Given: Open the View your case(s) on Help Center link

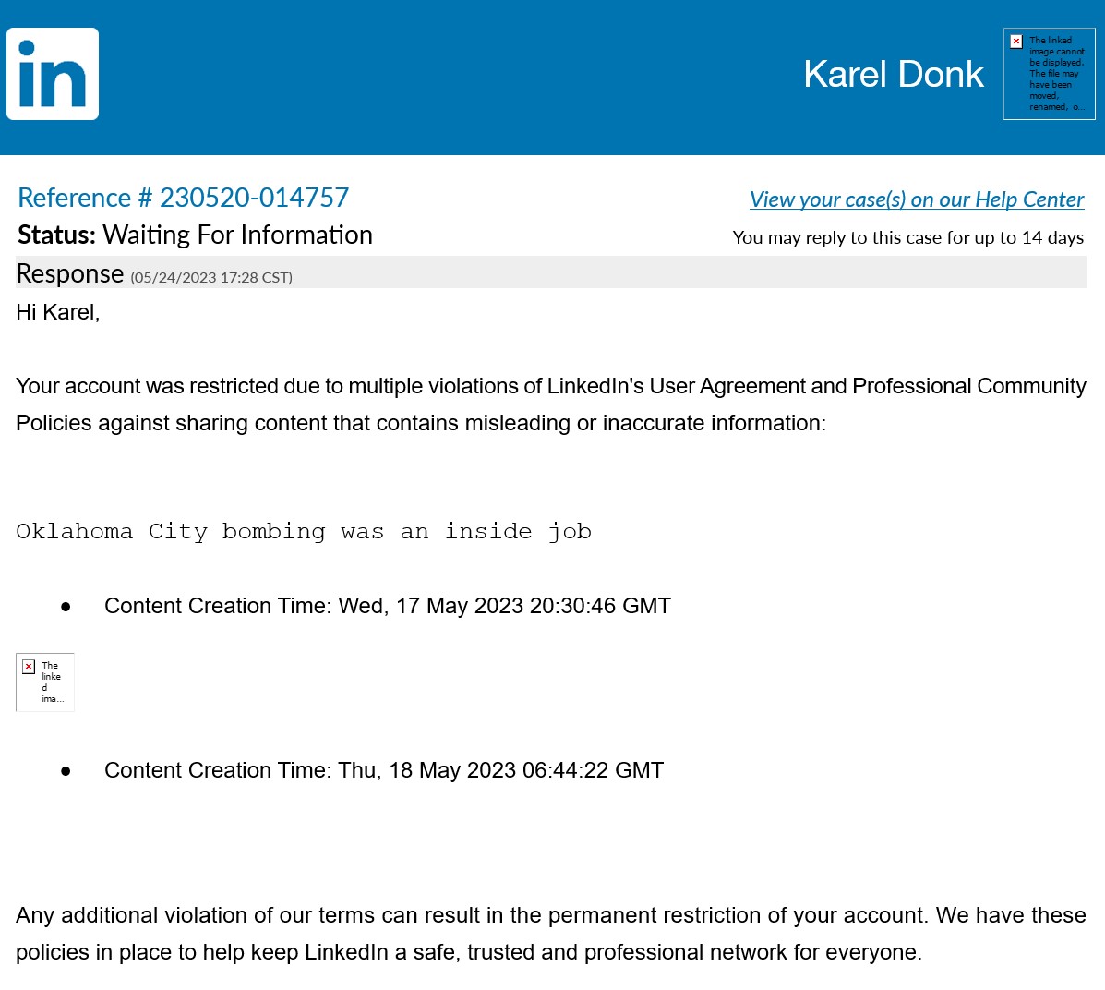Looking at the screenshot, I should 916,199.
